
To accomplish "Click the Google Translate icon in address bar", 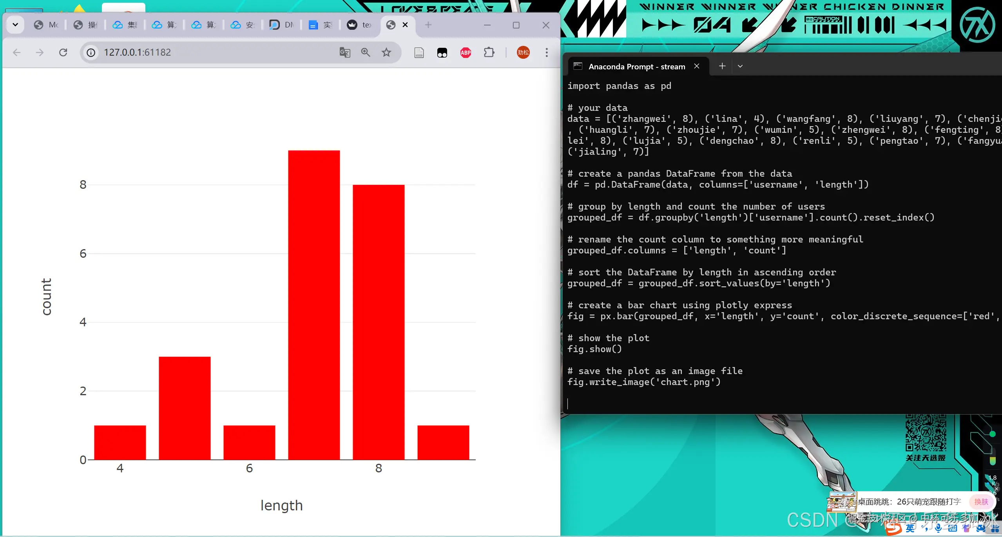I will pos(344,52).
